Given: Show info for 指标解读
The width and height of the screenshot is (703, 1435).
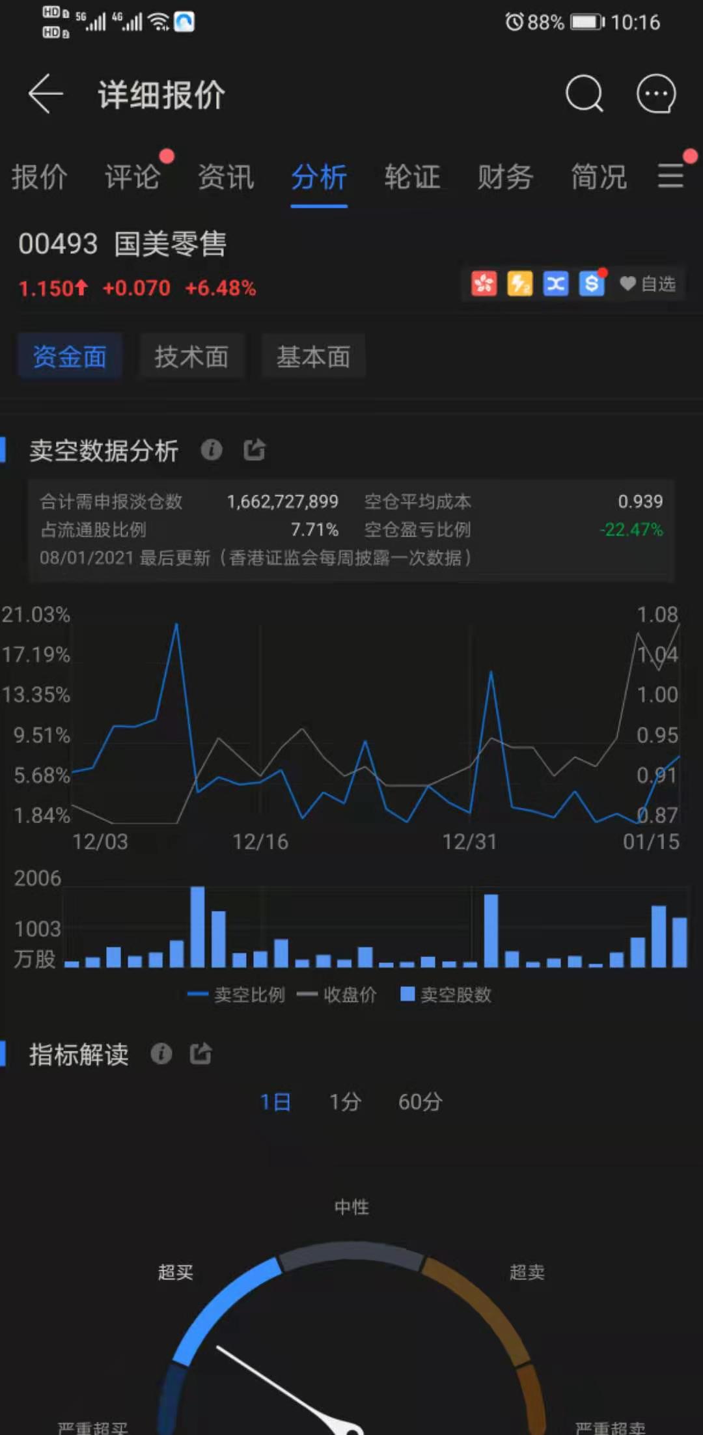Looking at the screenshot, I should point(161,1053).
